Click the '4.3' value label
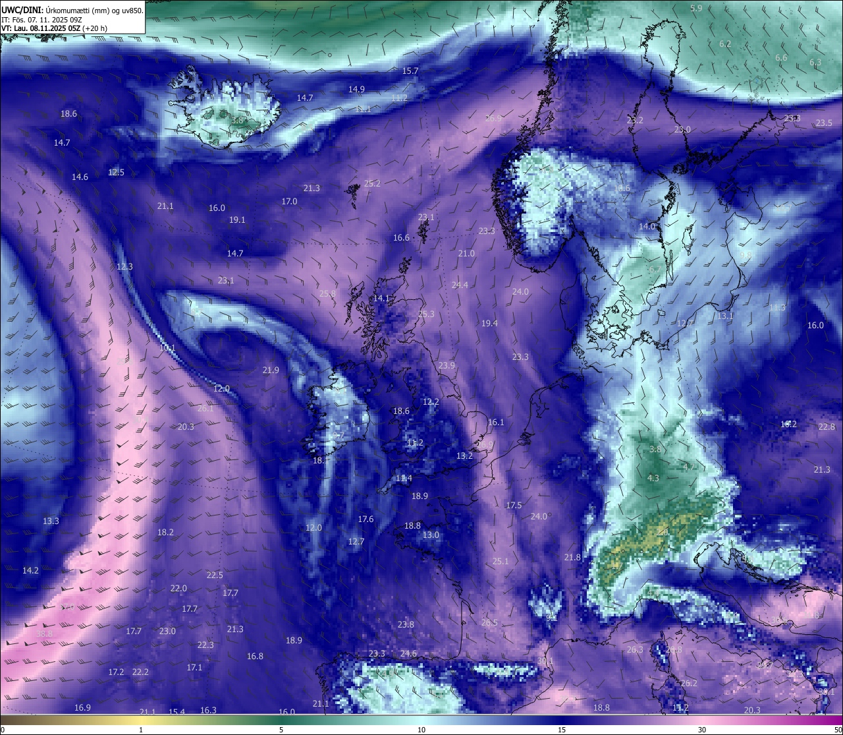The image size is (843, 735). pyautogui.click(x=653, y=478)
